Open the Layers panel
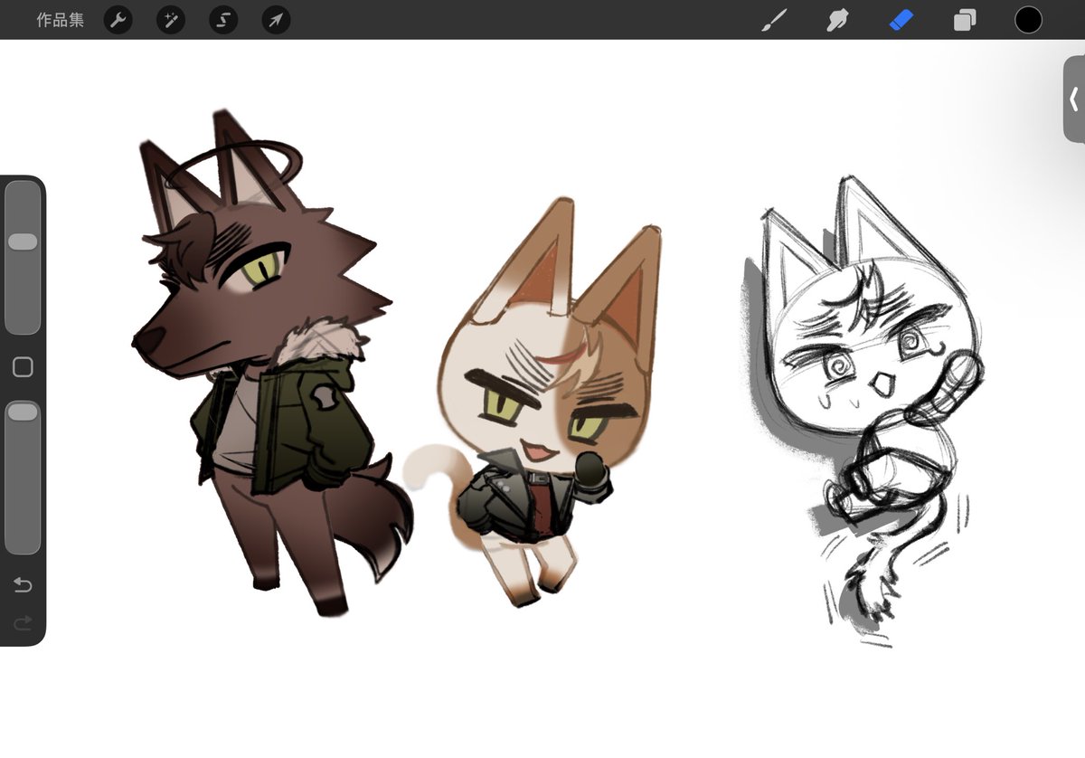This screenshot has width=1085, height=758. (965, 20)
